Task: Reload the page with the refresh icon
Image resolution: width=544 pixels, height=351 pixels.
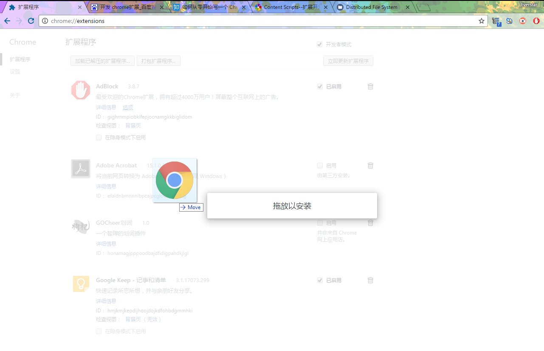Action: coord(31,21)
